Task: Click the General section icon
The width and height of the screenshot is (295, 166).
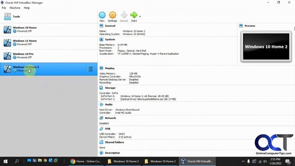Action: click(101, 26)
